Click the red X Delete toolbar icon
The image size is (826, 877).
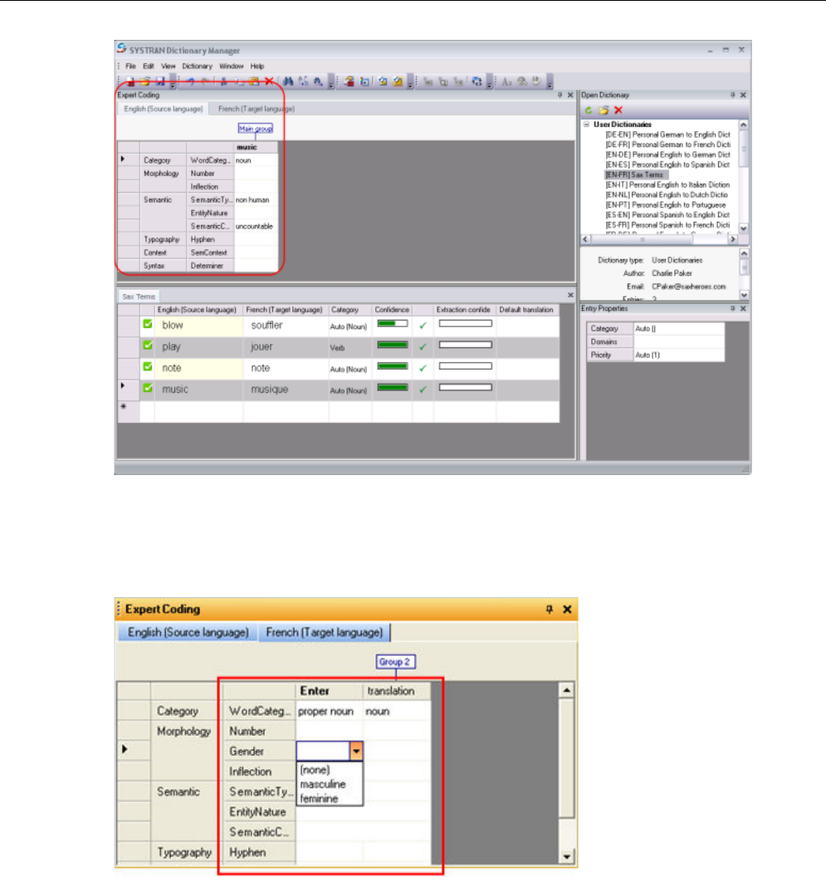(269, 81)
